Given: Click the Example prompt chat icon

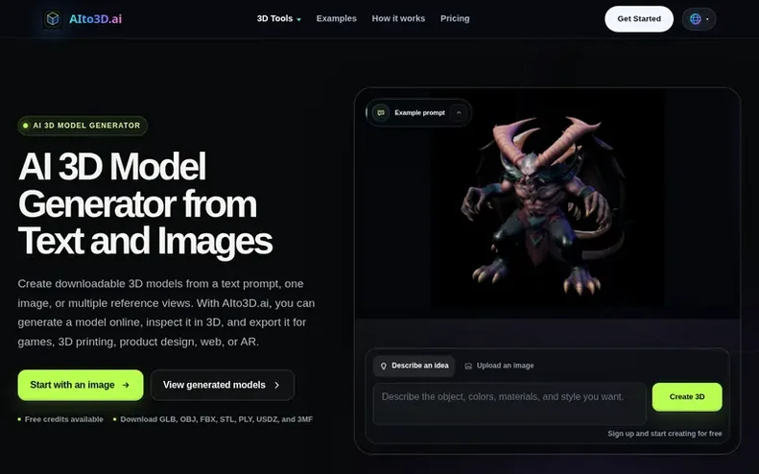Looking at the screenshot, I should (x=381, y=113).
